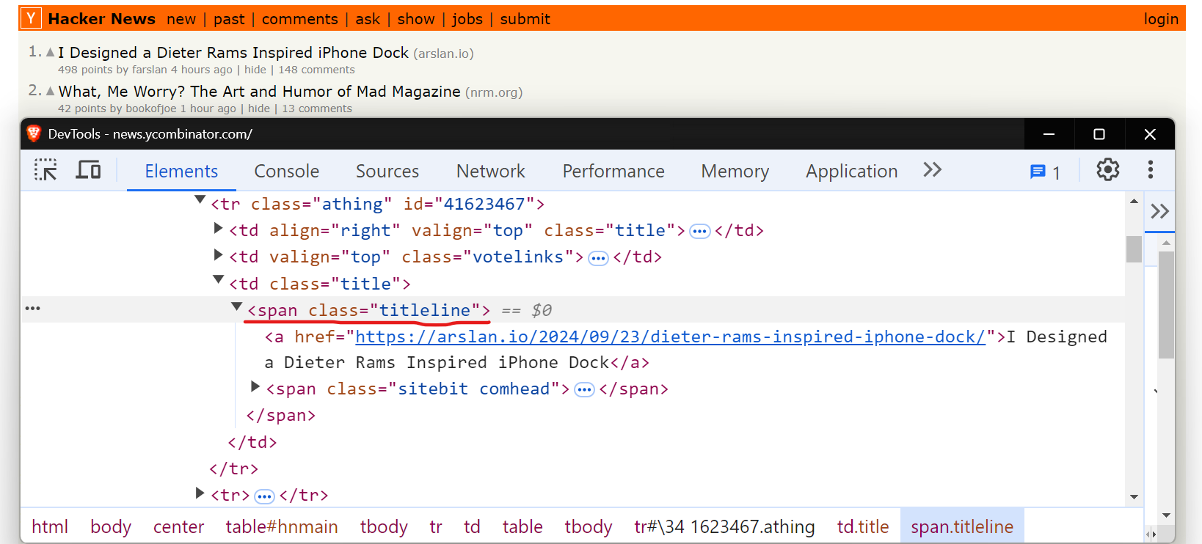Click the Hacker News Y logo
This screenshot has width=1202, height=544.
pyautogui.click(x=31, y=18)
